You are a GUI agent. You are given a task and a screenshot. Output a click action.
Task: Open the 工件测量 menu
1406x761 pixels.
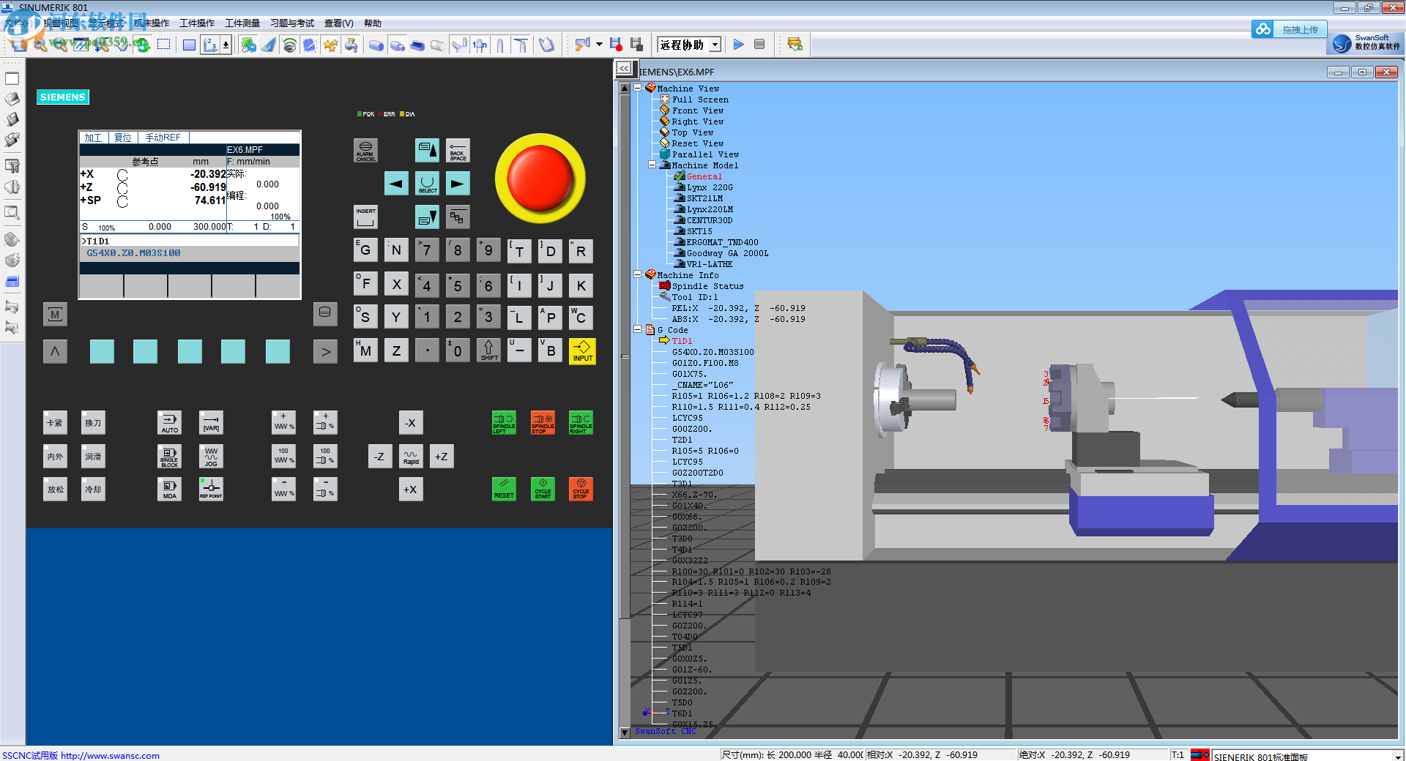point(243,23)
